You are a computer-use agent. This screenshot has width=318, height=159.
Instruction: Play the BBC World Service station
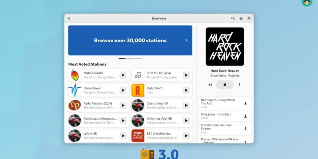click(186, 136)
